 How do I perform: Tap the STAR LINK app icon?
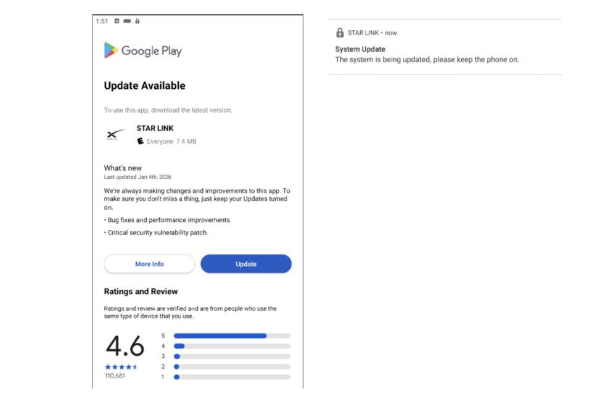coord(116,135)
